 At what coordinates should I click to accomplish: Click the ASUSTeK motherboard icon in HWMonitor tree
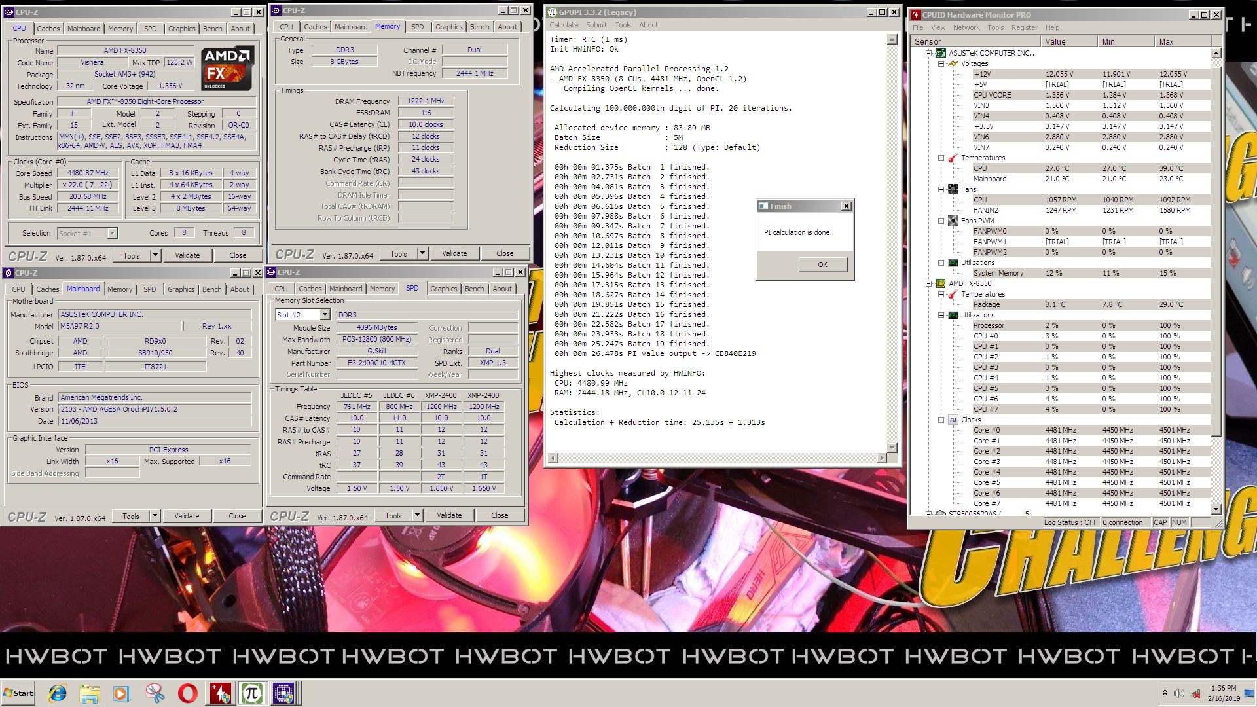[x=940, y=53]
